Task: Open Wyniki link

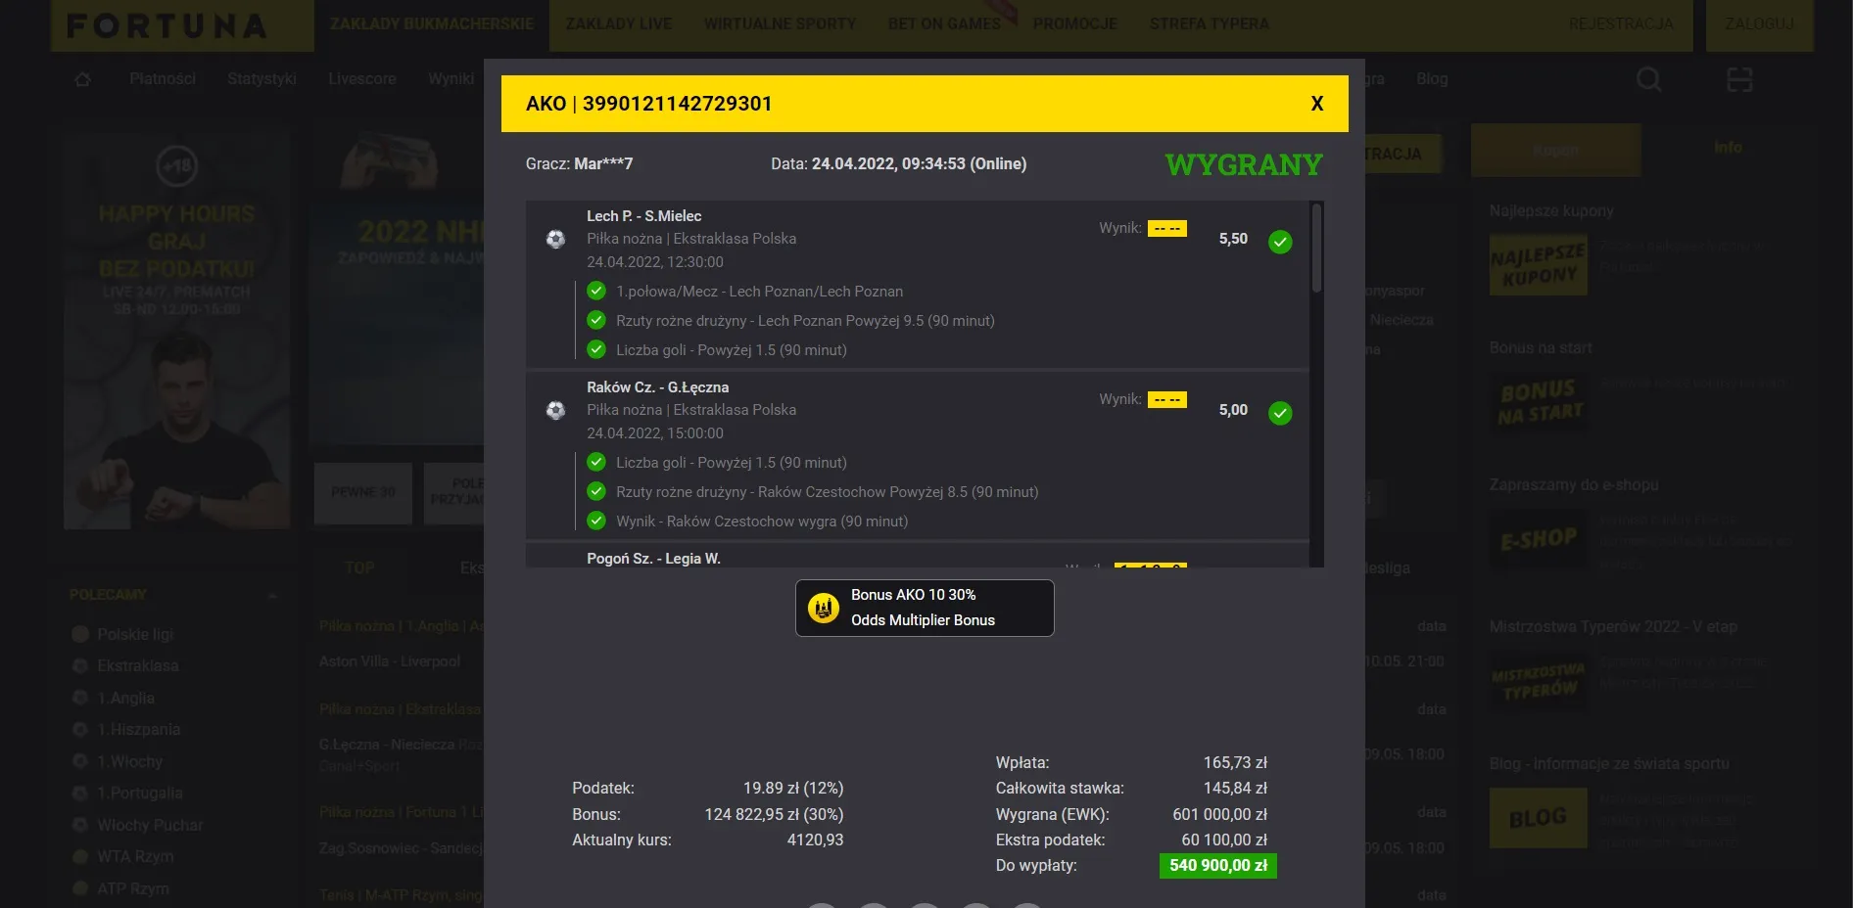Action: point(451,78)
